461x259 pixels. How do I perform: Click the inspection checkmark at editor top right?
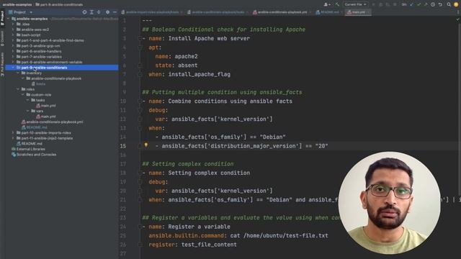pos(457,19)
